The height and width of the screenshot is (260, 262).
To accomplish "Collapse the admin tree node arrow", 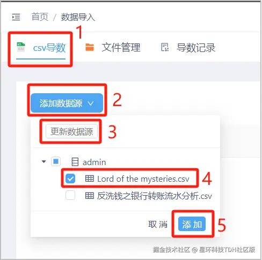I will (x=43, y=161).
